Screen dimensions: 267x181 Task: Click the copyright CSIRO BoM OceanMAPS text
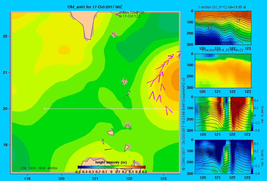pos(184,124)
